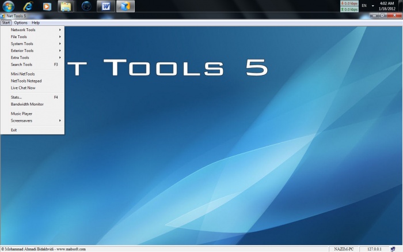The image size is (403, 252).
Task: Open the Options menu
Action: (x=21, y=22)
